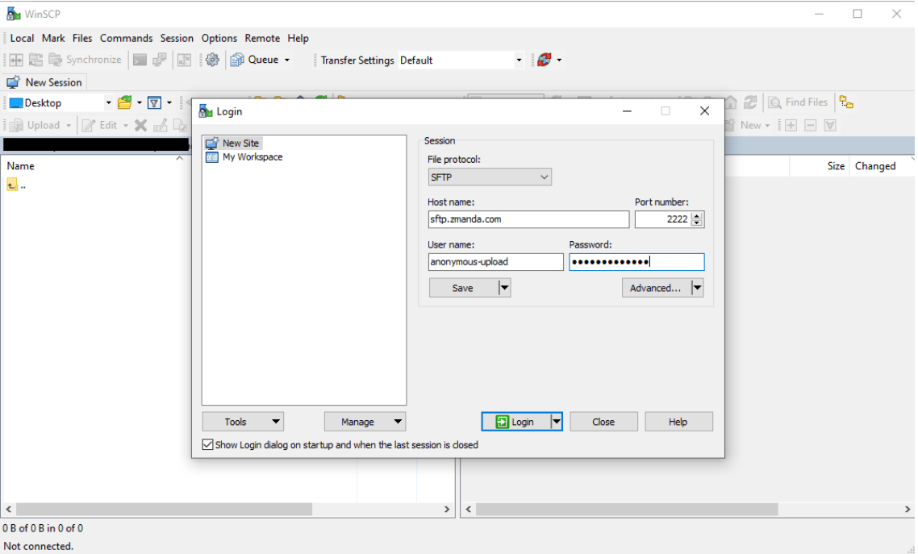Click the green Login button
Image resolution: width=918 pixels, height=554 pixels.
tap(515, 422)
